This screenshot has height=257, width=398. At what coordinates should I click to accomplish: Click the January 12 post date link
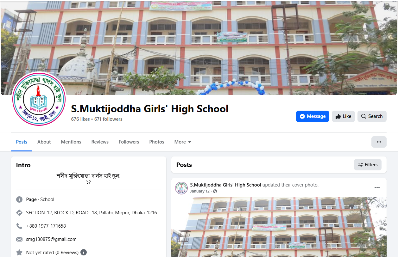(x=200, y=191)
